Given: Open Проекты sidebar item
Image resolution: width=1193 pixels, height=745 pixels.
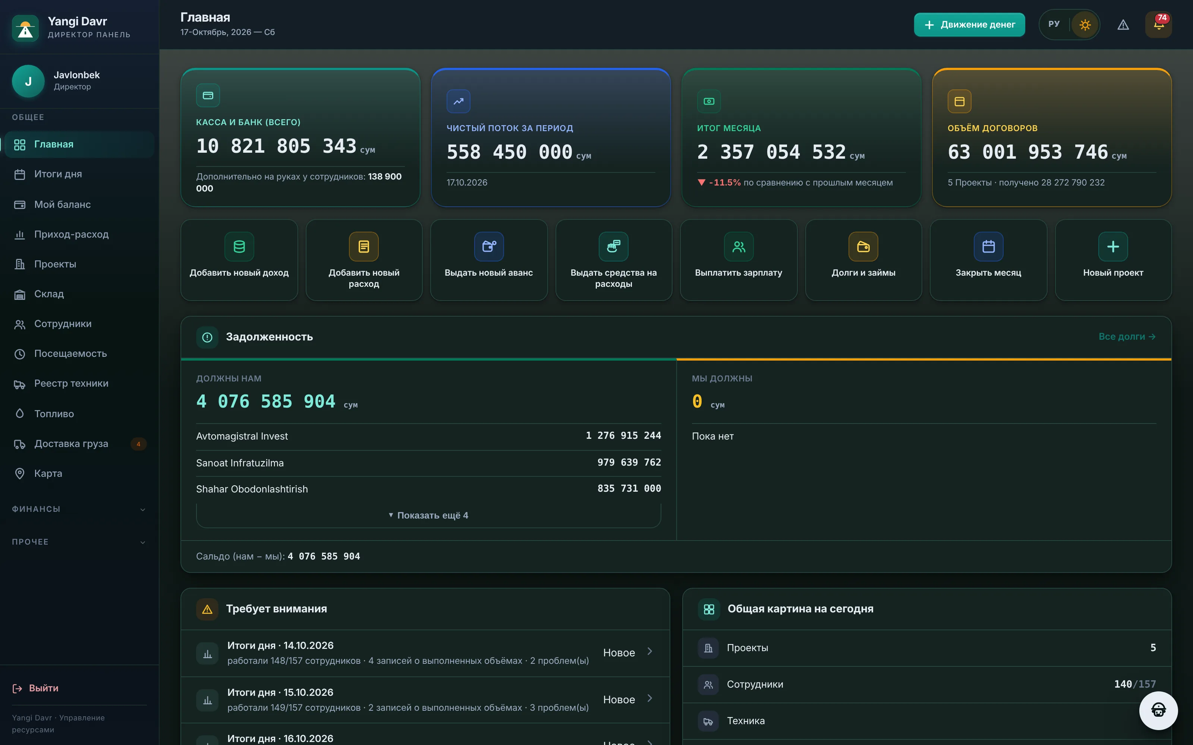Looking at the screenshot, I should point(79,264).
